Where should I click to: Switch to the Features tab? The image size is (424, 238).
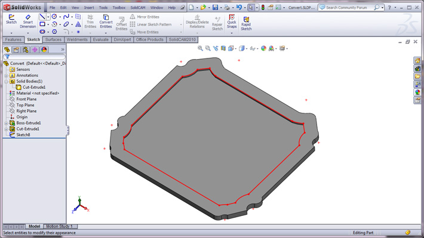coord(13,39)
